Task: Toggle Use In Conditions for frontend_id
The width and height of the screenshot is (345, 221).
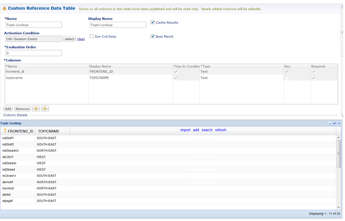Action: click(176, 72)
